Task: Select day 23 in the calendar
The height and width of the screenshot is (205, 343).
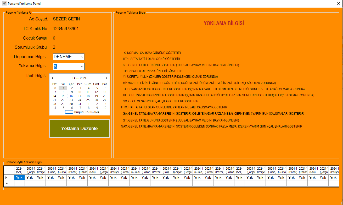Action: (x=71, y=100)
